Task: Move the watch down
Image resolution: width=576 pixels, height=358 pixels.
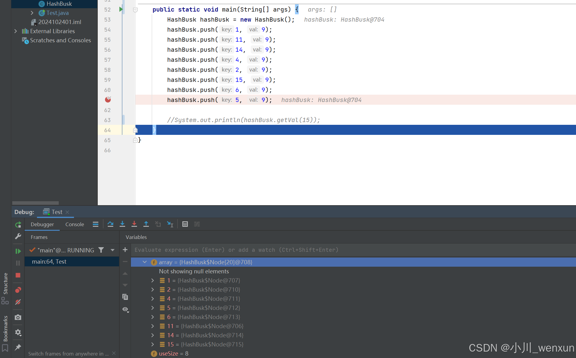Action: pyautogui.click(x=125, y=285)
